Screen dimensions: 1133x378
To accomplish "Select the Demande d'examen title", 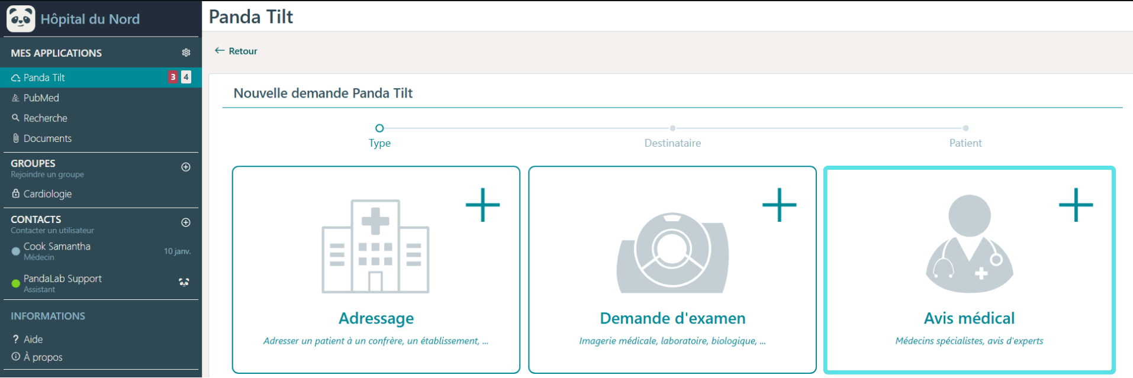I will [672, 318].
